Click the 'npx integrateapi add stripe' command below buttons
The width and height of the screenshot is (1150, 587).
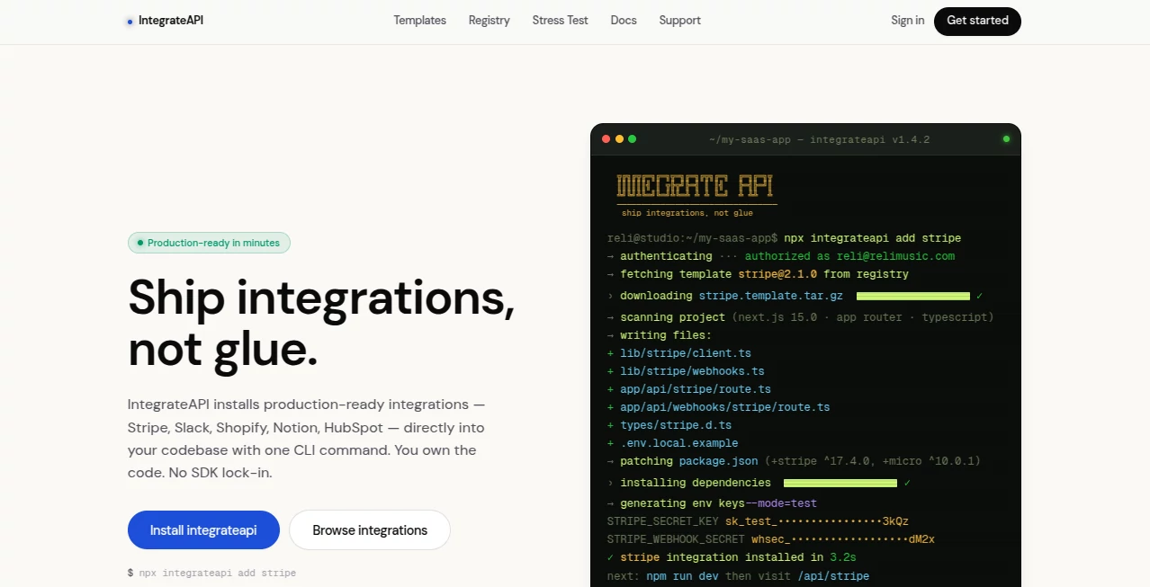(x=212, y=573)
